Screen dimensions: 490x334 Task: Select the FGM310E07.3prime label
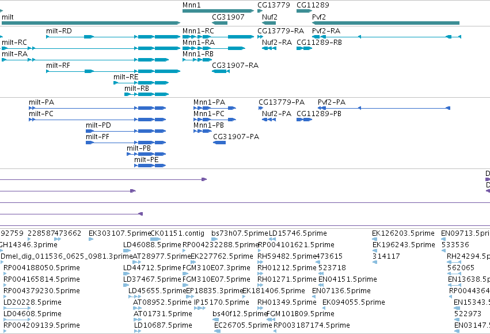point(216,268)
